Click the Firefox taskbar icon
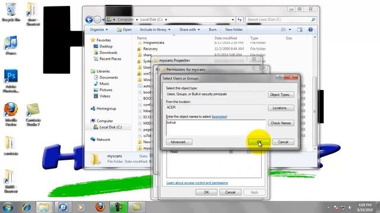Screen dimensions: 380x213 pyautogui.click(x=100, y=207)
